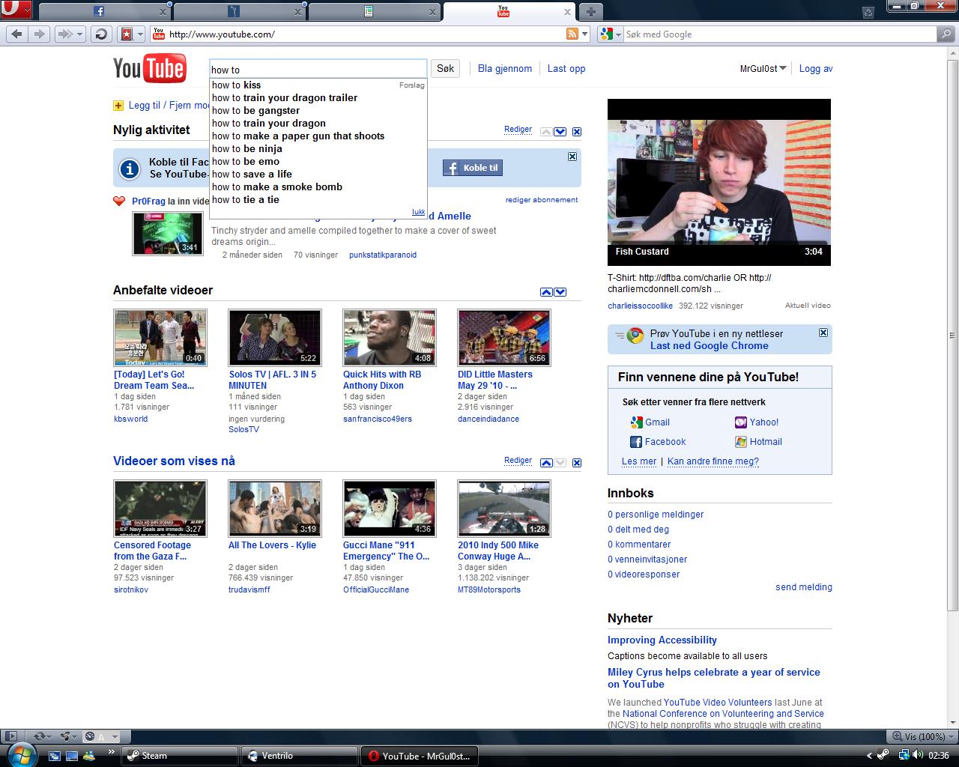Reload the page
This screenshot has width=959, height=767.
(x=101, y=34)
